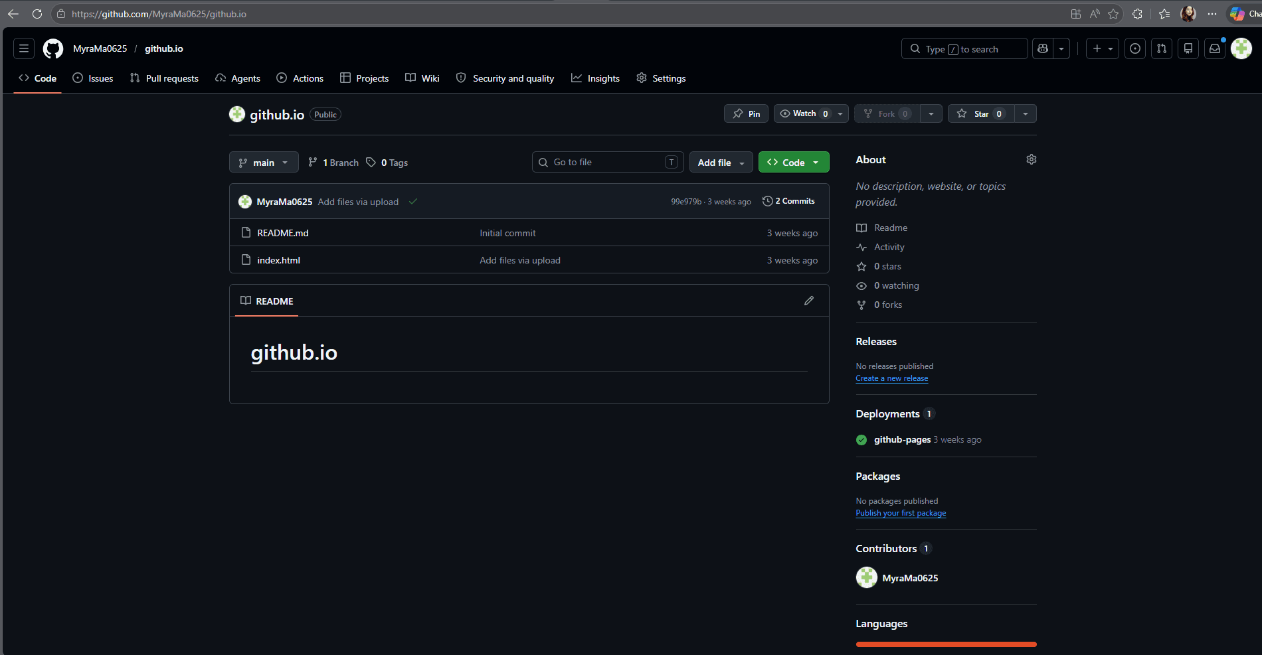Image resolution: width=1262 pixels, height=655 pixels.
Task: Star this repository
Action: (x=981, y=113)
